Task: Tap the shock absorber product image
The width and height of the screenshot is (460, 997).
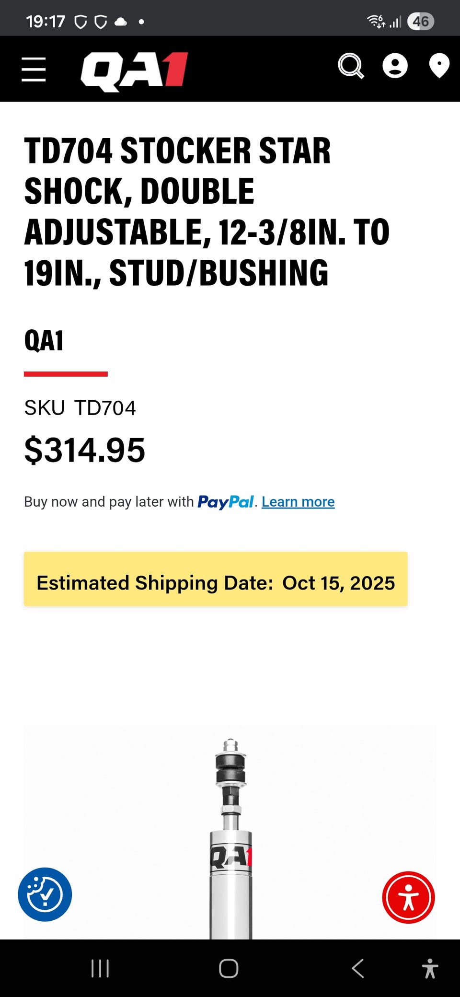Action: (230, 839)
